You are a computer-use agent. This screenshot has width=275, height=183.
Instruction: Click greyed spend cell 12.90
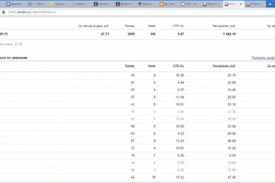231,170
